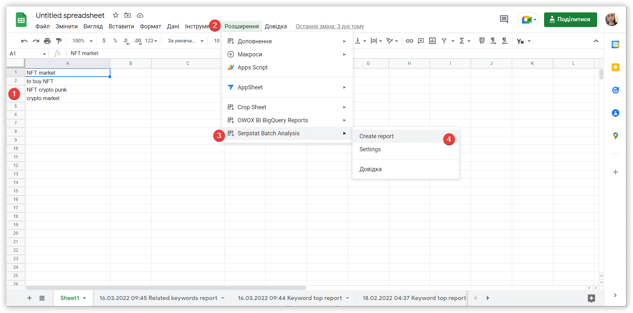Open Related keywords report tab dropdown arrow

click(x=223, y=298)
